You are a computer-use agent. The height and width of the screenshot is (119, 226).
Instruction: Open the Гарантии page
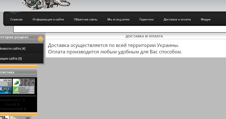point(147,19)
